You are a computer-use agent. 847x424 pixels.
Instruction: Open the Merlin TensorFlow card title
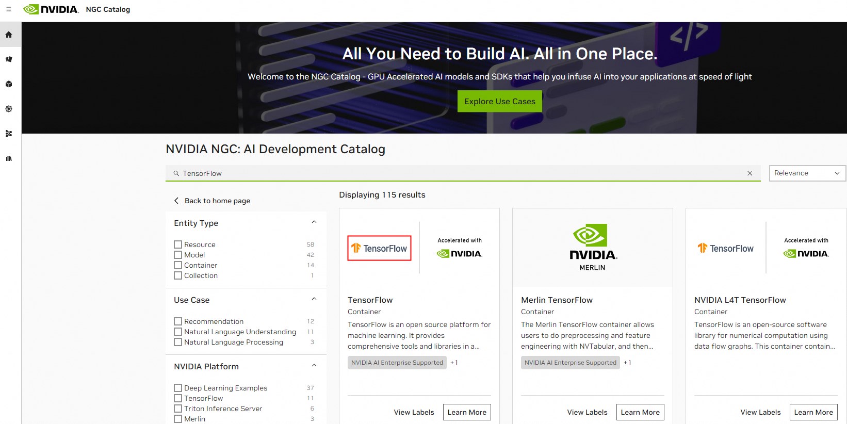coord(557,300)
